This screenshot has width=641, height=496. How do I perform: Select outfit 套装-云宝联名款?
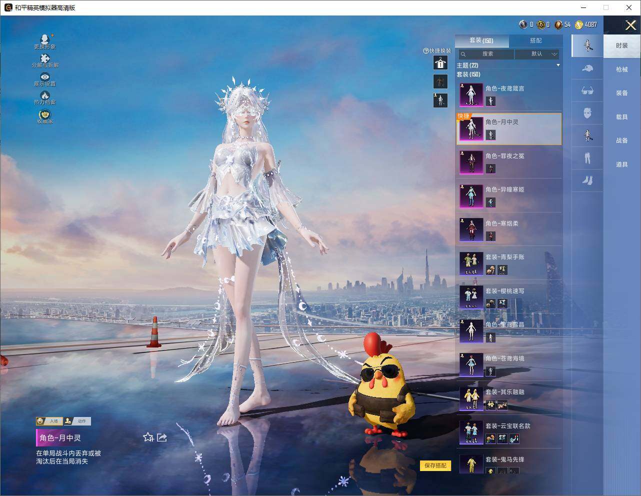[509, 432]
